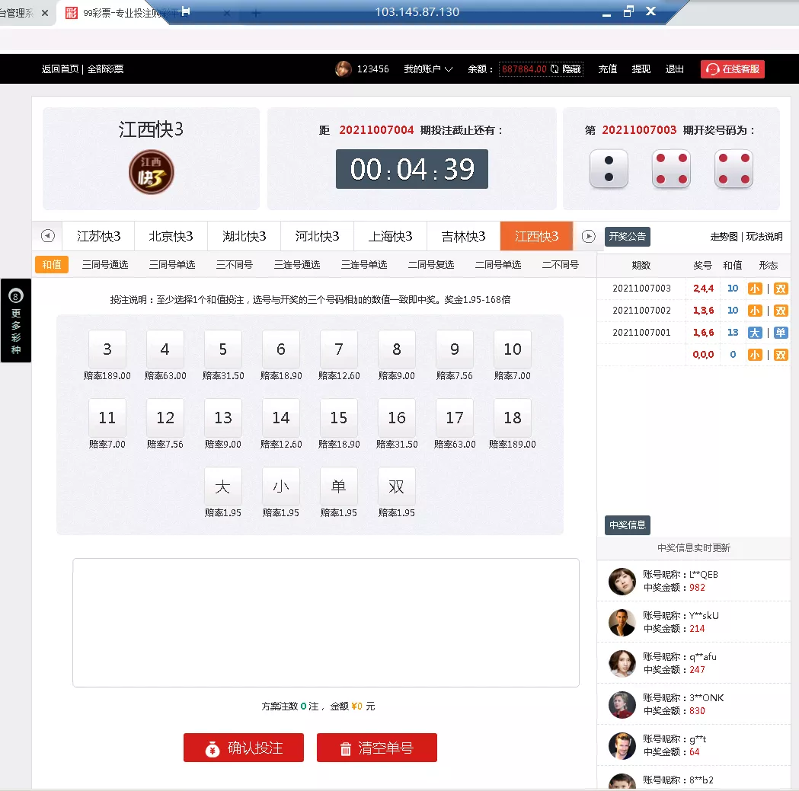Click the user avatar next to 123456
Image resolution: width=799 pixels, height=791 pixels.
click(x=343, y=69)
